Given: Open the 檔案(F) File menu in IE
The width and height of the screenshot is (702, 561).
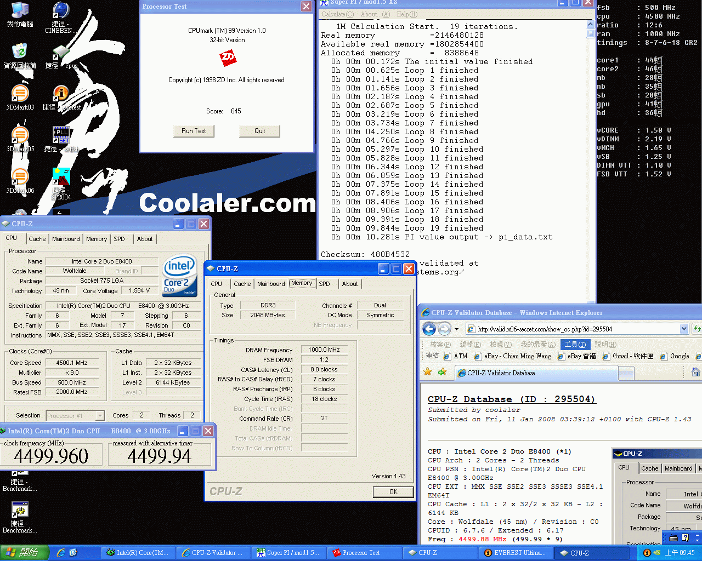Looking at the screenshot, I should point(440,345).
